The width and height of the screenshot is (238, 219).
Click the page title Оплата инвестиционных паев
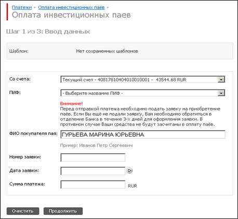(71, 15)
